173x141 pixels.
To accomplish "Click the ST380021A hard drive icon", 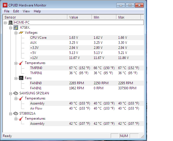I will tap(16, 113).
